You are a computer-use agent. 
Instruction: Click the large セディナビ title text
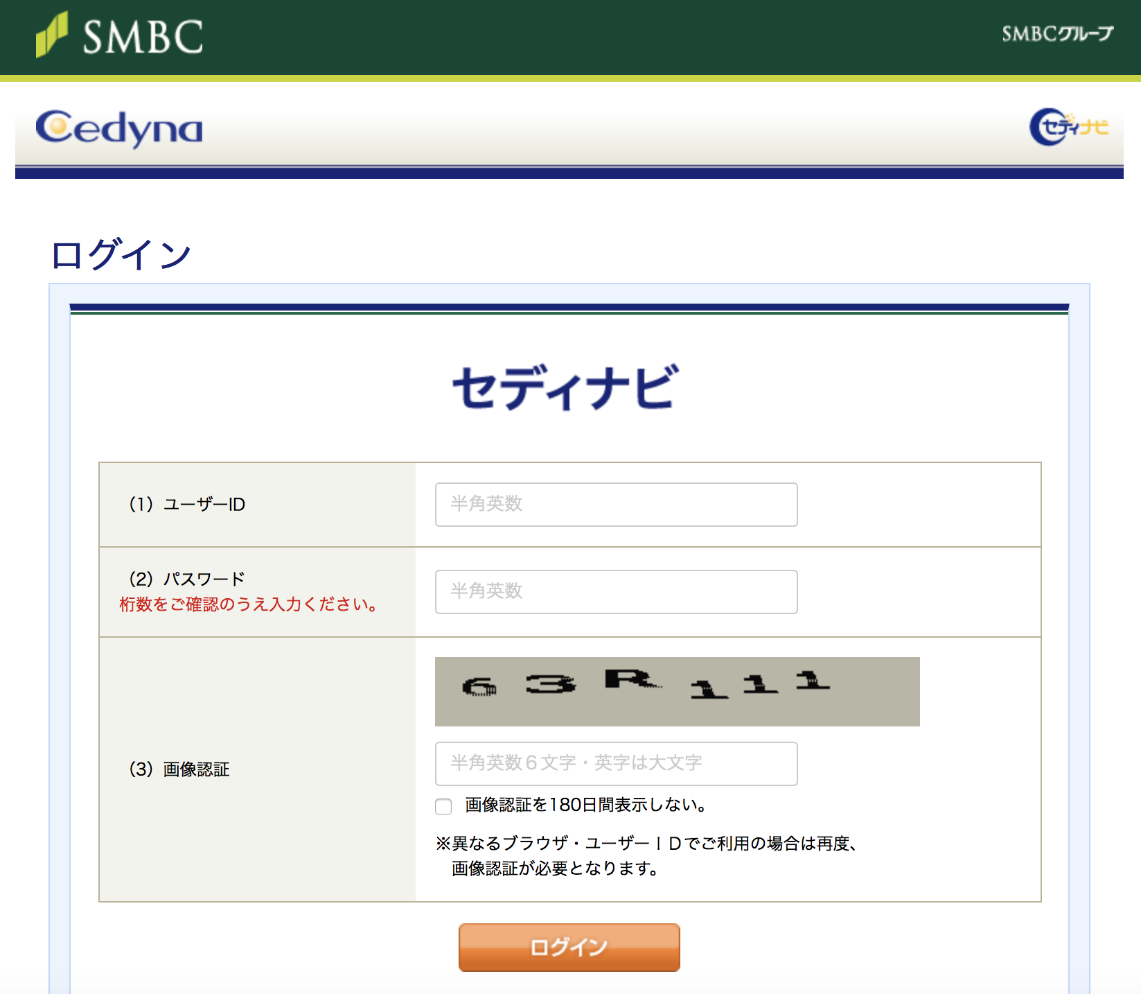[565, 387]
